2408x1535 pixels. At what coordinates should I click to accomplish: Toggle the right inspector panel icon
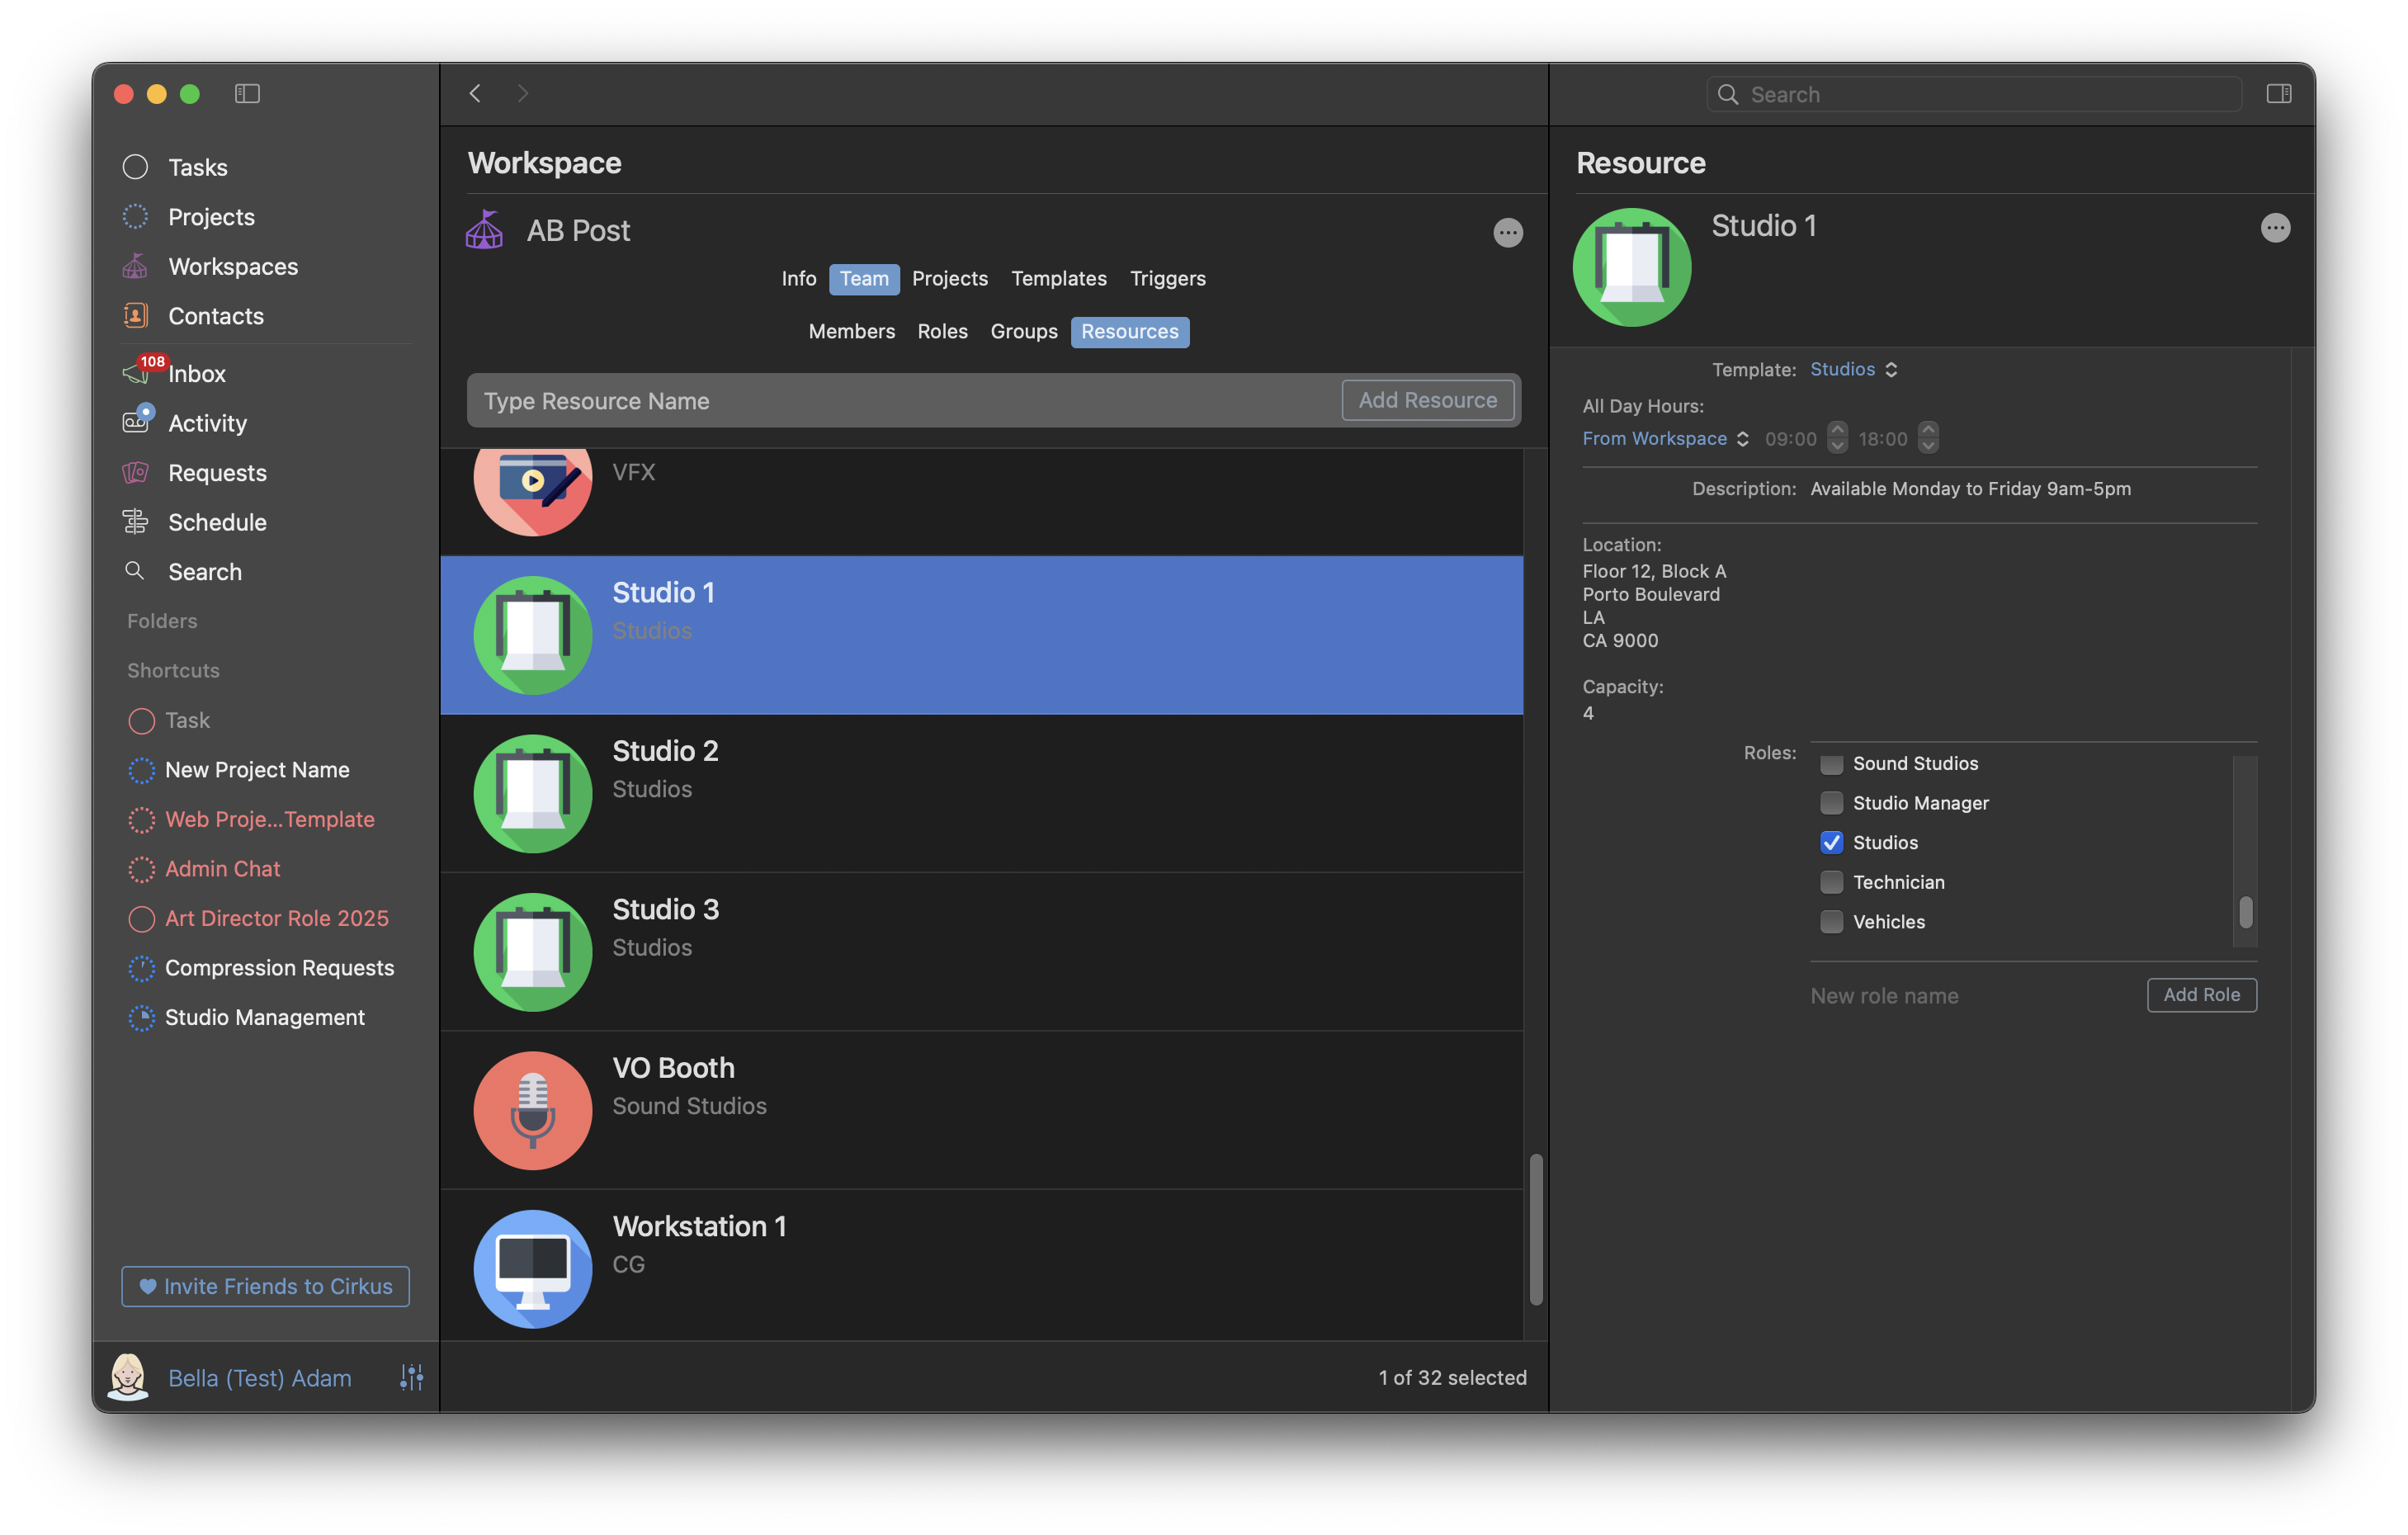(2278, 93)
